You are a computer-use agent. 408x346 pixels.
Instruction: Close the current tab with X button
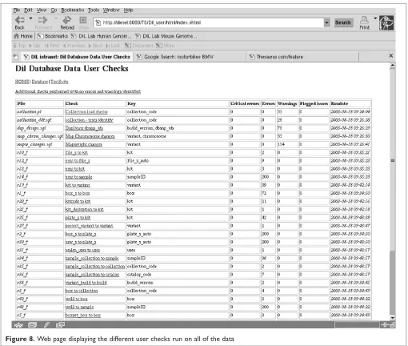pyautogui.click(x=391, y=56)
